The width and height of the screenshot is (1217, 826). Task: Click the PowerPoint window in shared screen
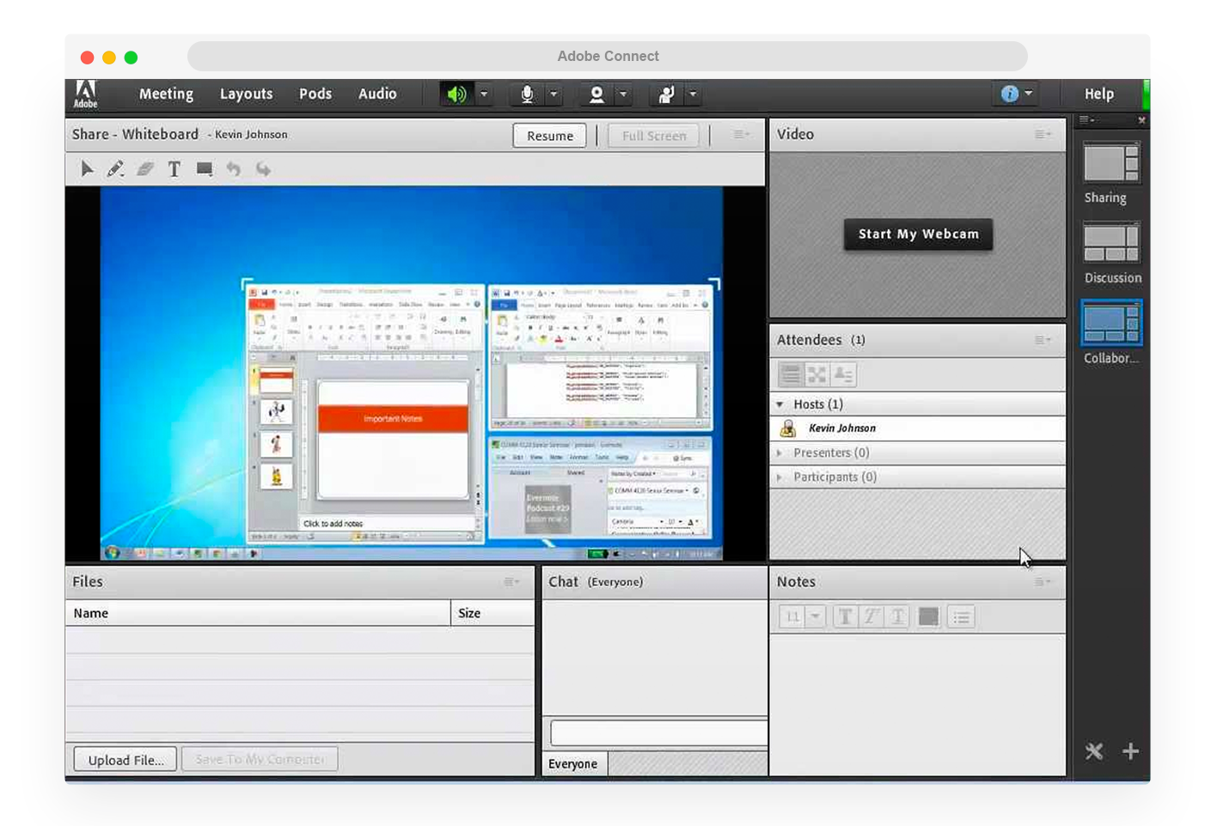pos(365,414)
